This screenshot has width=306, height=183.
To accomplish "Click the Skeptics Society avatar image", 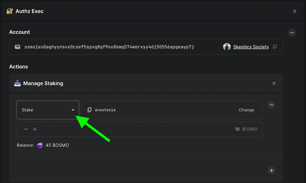I will (x=227, y=47).
